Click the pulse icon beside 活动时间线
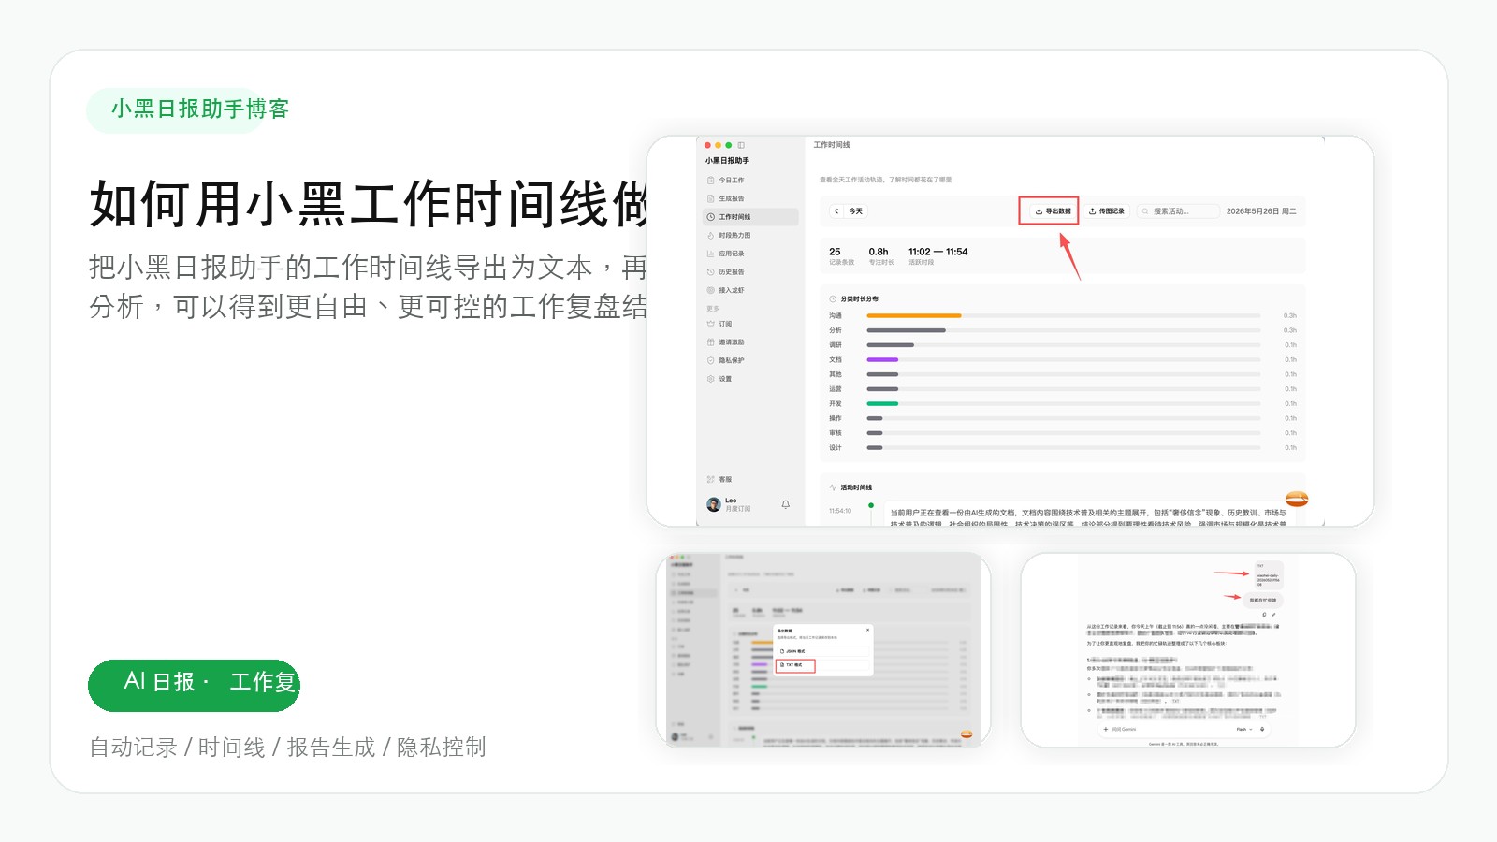Image resolution: width=1497 pixels, height=842 pixels. point(833,487)
